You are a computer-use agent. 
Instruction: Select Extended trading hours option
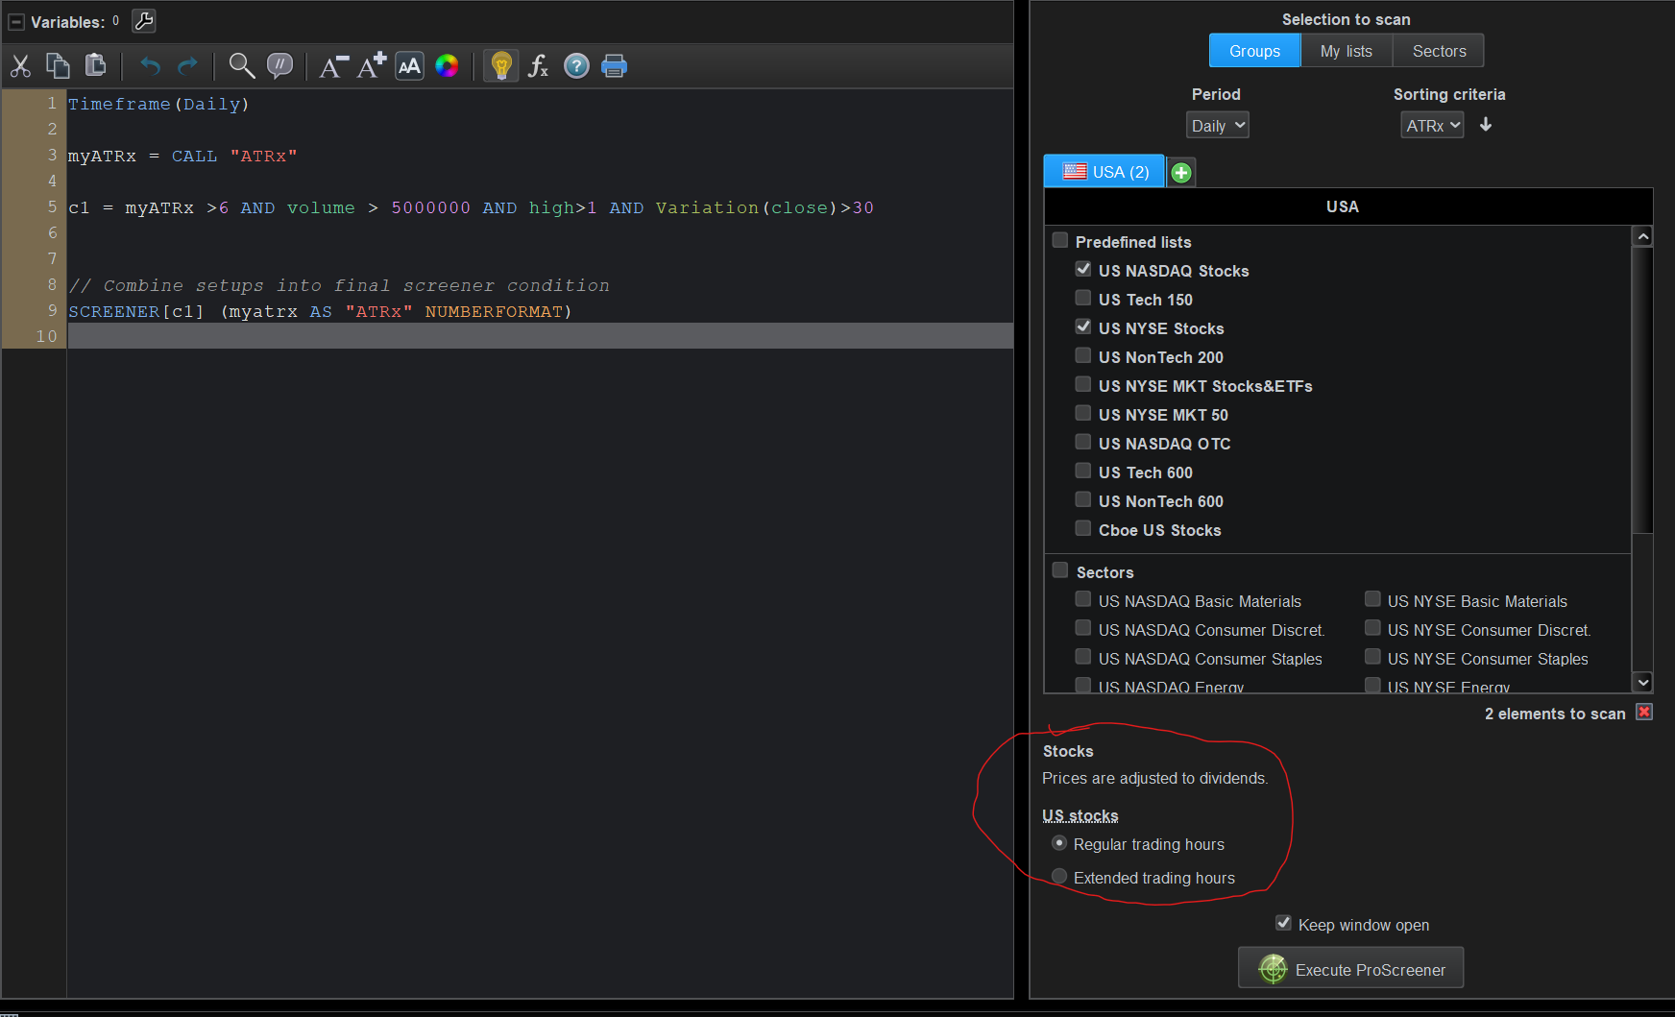click(1059, 877)
